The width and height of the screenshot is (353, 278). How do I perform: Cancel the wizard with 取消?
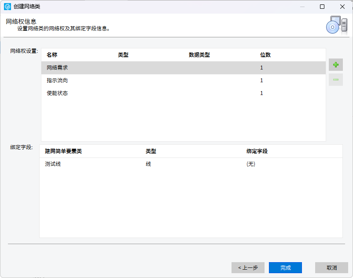coord(331,267)
